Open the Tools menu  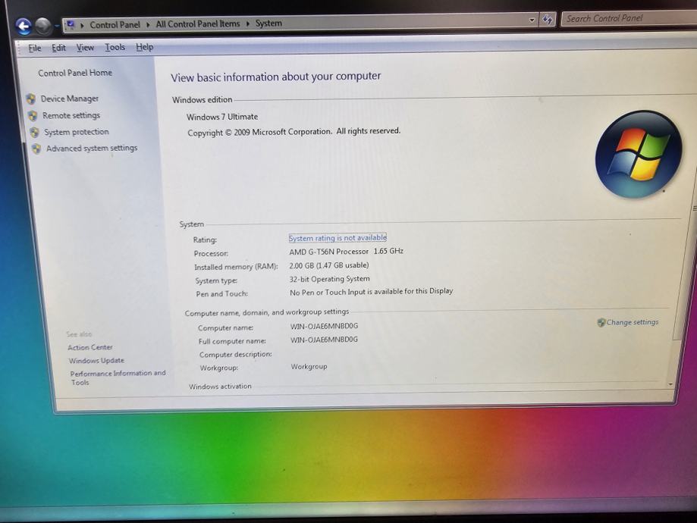pyautogui.click(x=115, y=47)
